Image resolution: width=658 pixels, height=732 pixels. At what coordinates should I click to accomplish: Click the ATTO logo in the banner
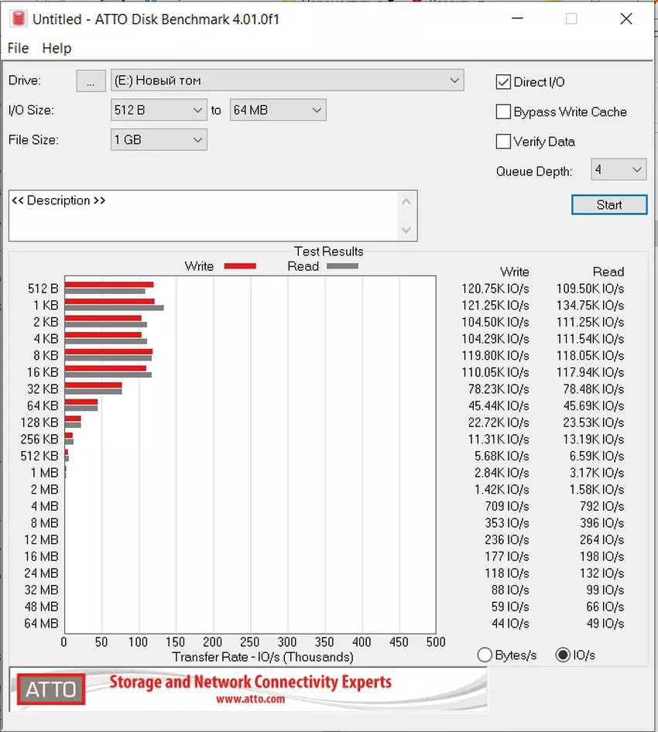[51, 689]
